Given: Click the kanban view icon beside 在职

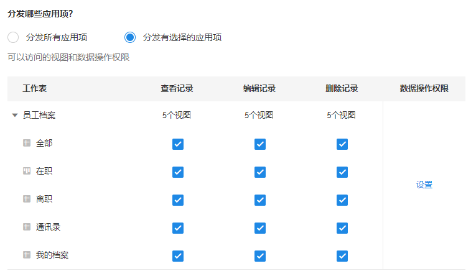Looking at the screenshot, I should coord(27,171).
